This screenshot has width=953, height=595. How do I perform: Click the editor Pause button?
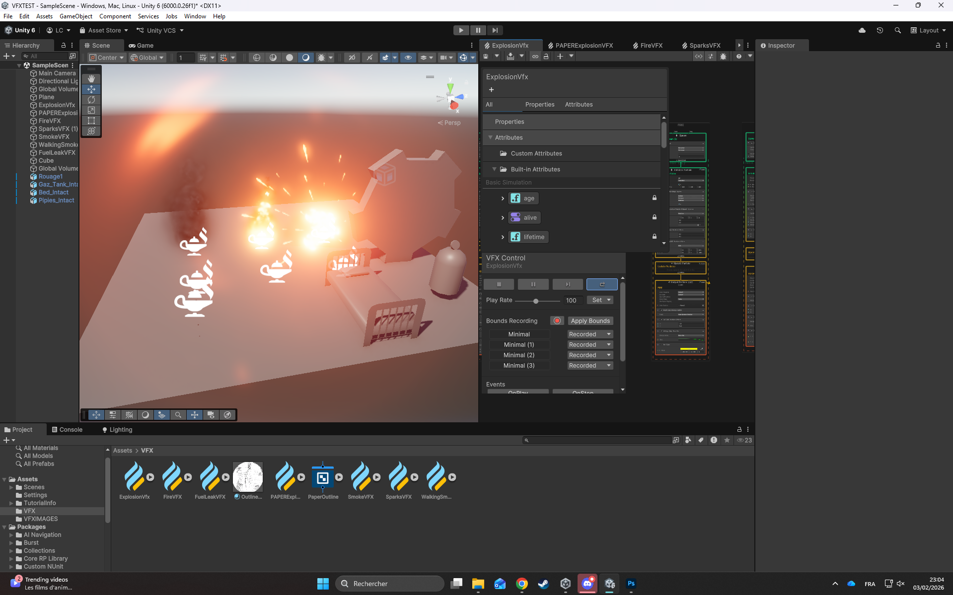478,30
